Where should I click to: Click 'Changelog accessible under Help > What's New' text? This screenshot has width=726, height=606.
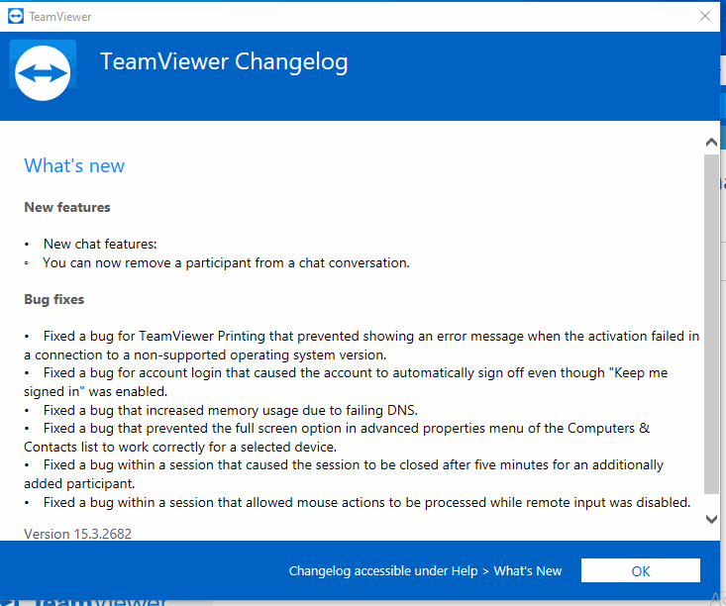425,570
